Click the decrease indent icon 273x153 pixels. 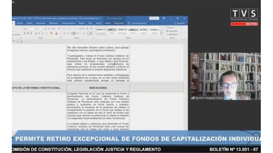[x=80, y=29]
